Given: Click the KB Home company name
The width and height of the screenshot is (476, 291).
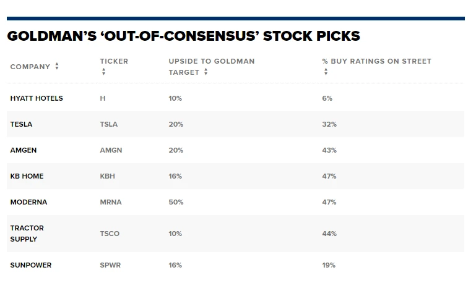Looking at the screenshot, I should coord(27,176).
